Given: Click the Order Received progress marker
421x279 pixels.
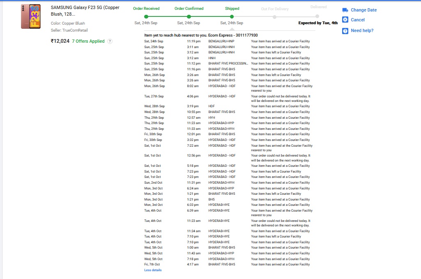Looking at the screenshot, I should [146, 17].
